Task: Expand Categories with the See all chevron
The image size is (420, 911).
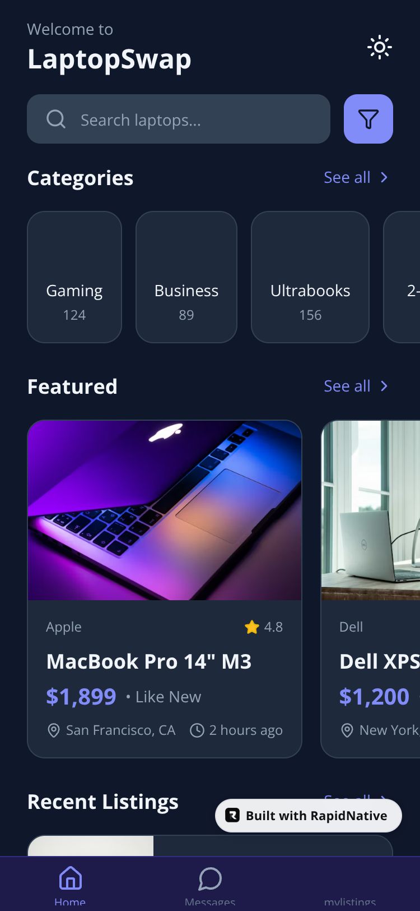Action: tap(384, 177)
